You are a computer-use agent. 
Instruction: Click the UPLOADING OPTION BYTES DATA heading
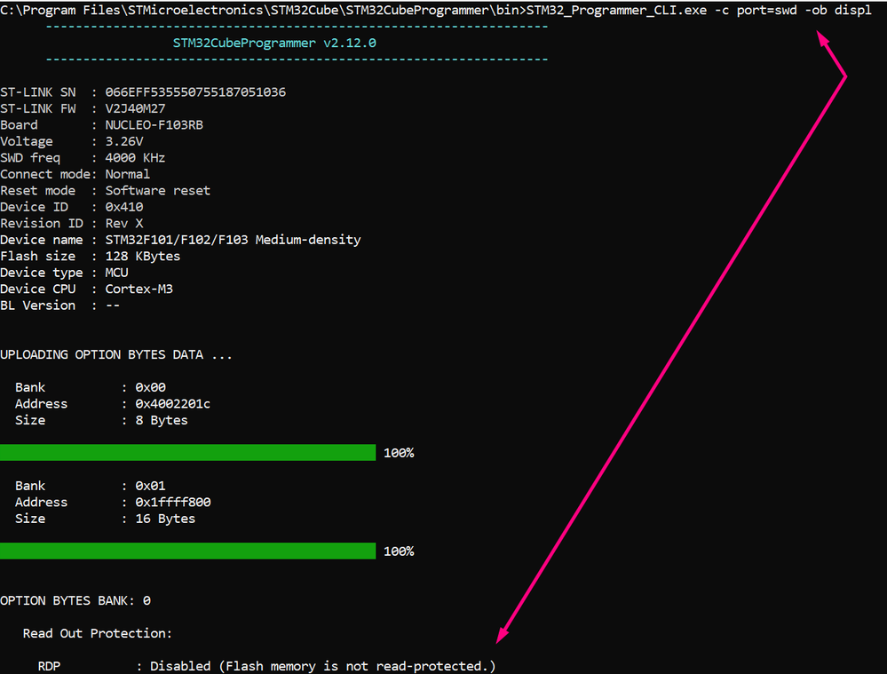click(x=116, y=354)
